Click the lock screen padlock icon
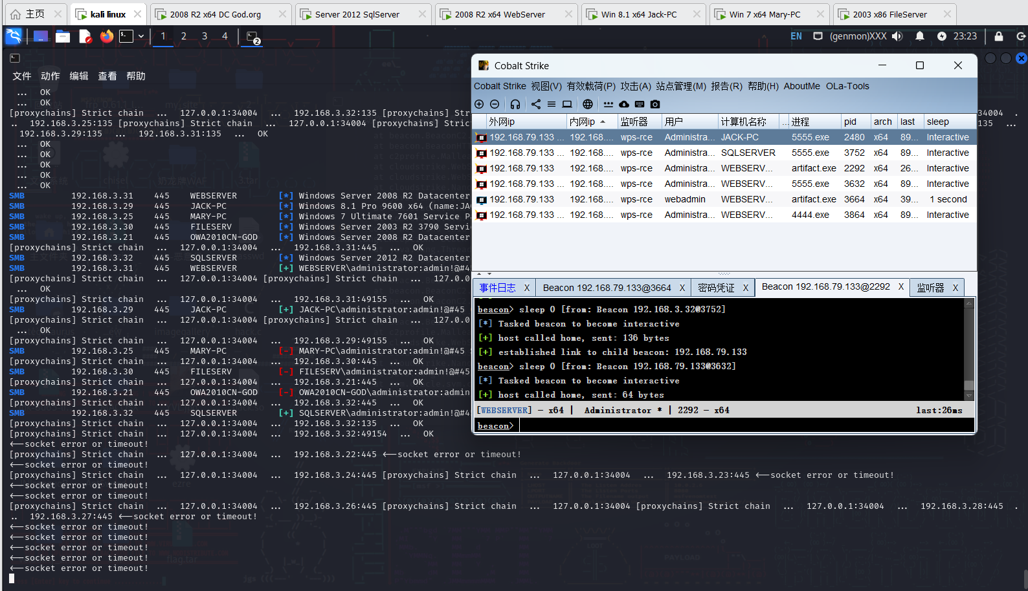 click(x=999, y=36)
